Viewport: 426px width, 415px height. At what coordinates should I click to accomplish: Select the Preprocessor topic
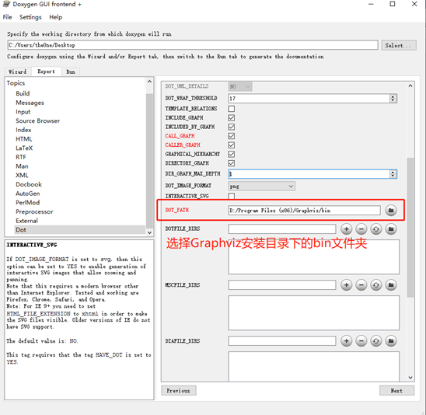34,211
